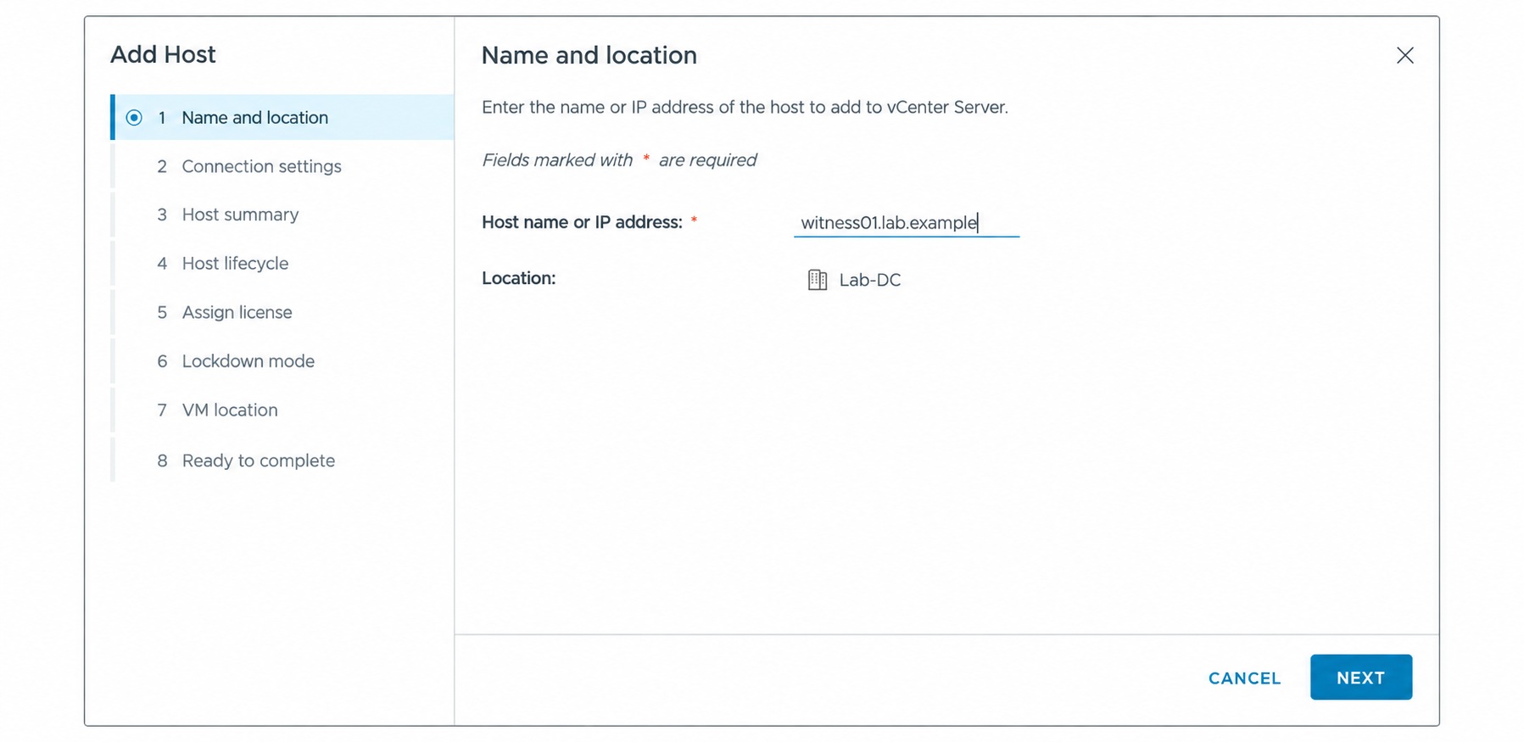Go to step 7 VM location
The height and width of the screenshot is (742, 1524).
click(x=282, y=410)
